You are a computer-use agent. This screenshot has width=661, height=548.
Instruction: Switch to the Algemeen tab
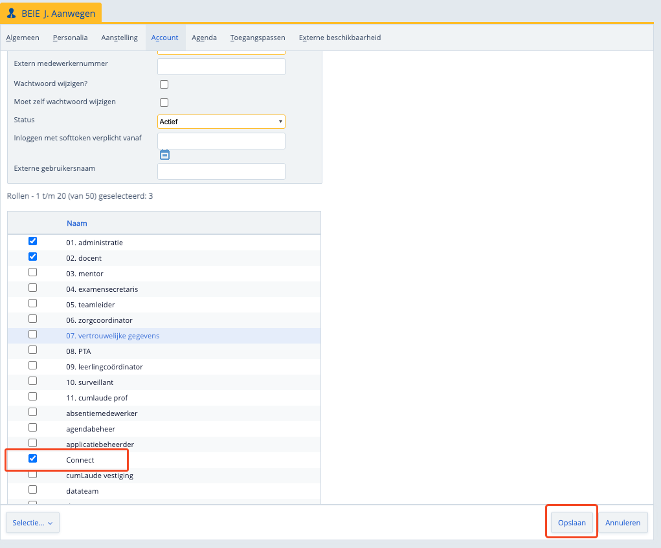tap(23, 38)
